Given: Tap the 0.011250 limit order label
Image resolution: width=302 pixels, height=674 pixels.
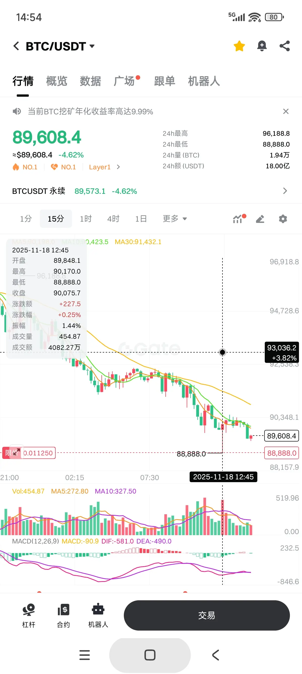Looking at the screenshot, I should point(38,453).
